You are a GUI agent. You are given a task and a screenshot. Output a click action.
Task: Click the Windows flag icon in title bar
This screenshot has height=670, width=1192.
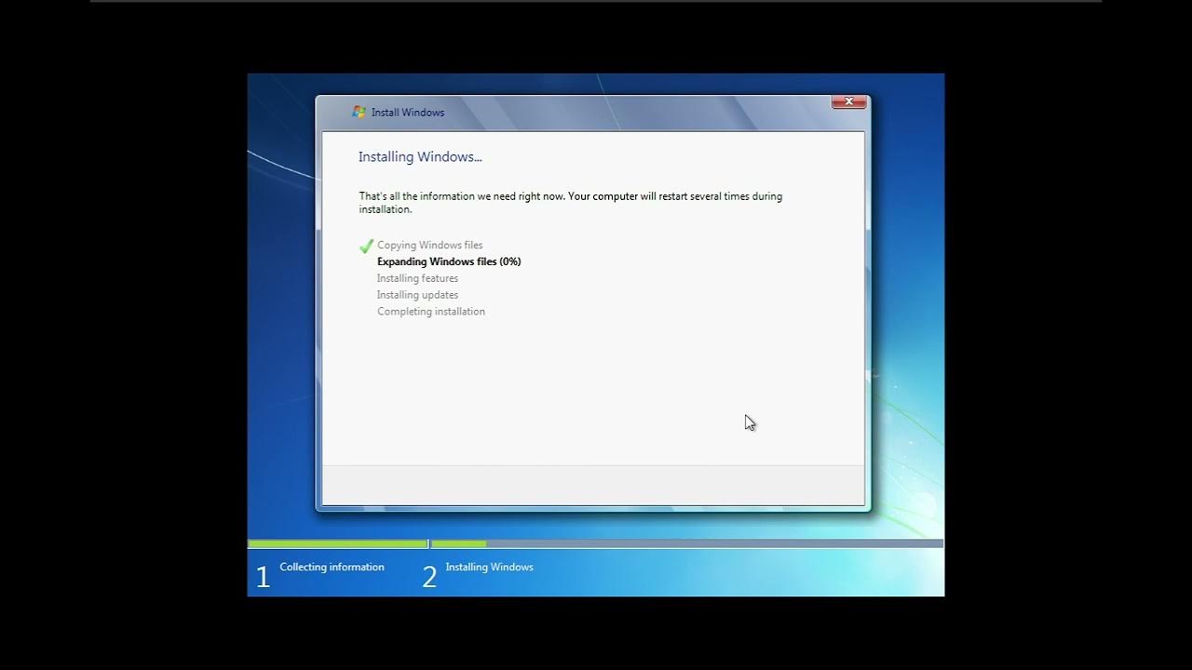tap(359, 112)
